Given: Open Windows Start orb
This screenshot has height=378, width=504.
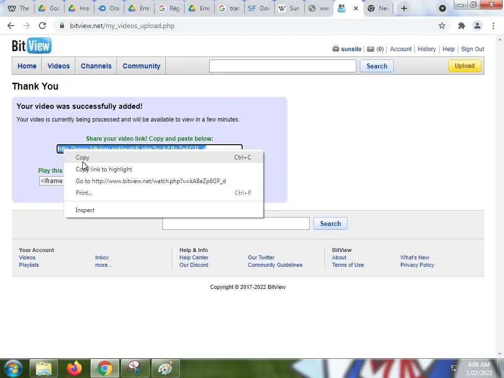Looking at the screenshot, I should 12,368.
